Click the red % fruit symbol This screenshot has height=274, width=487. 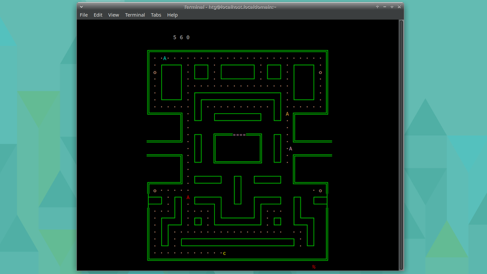(313, 267)
